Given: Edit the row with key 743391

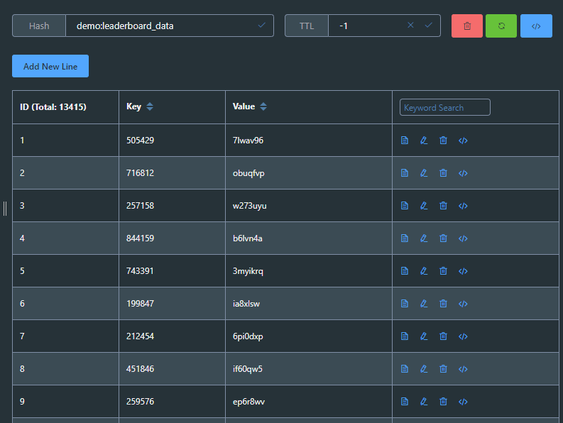Looking at the screenshot, I should tap(424, 271).
